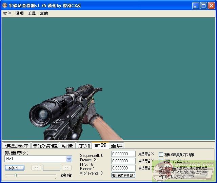This screenshot has width=217, height=183.
Task: Open the 幫助 menu
Action: coord(44,14)
